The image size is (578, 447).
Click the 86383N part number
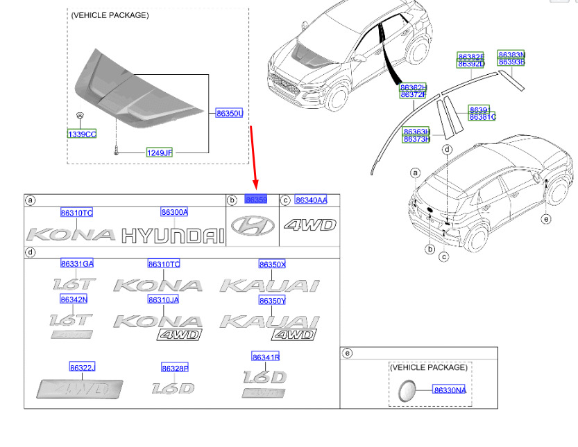(511, 55)
